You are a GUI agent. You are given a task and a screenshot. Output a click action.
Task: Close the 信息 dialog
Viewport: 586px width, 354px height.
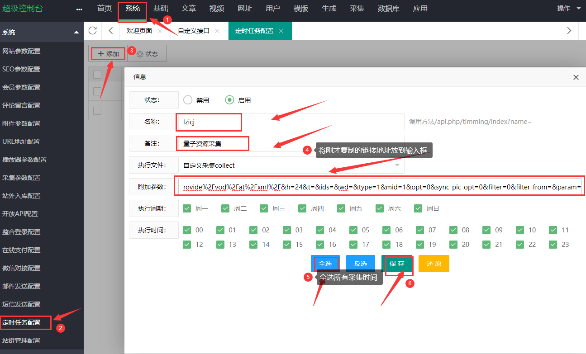[x=576, y=77]
